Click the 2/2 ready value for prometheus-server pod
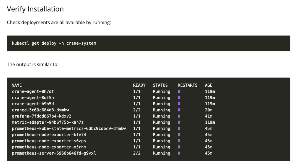This screenshot has height=164, width=296. click(137, 153)
